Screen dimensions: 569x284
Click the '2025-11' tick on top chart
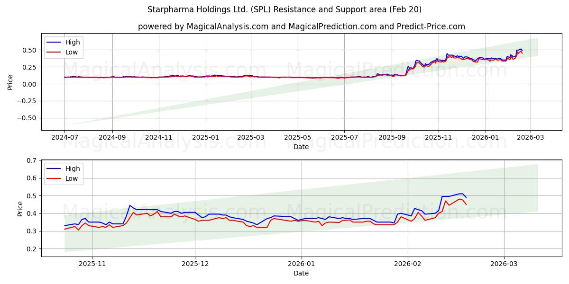point(439,137)
